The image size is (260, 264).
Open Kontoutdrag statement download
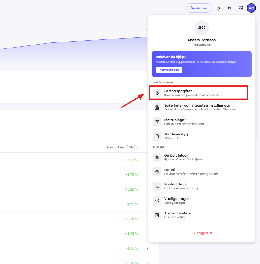201,186
